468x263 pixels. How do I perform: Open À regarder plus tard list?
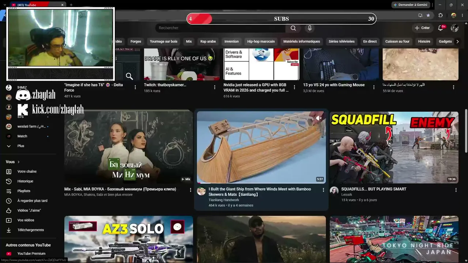[32, 201]
